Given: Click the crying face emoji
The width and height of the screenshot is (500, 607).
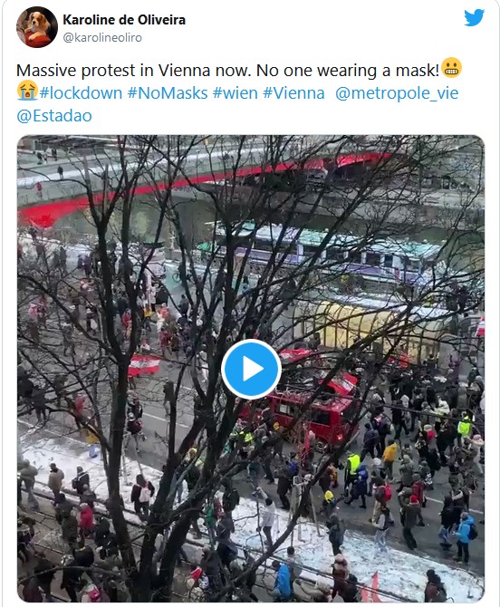Looking at the screenshot, I should 27,91.
